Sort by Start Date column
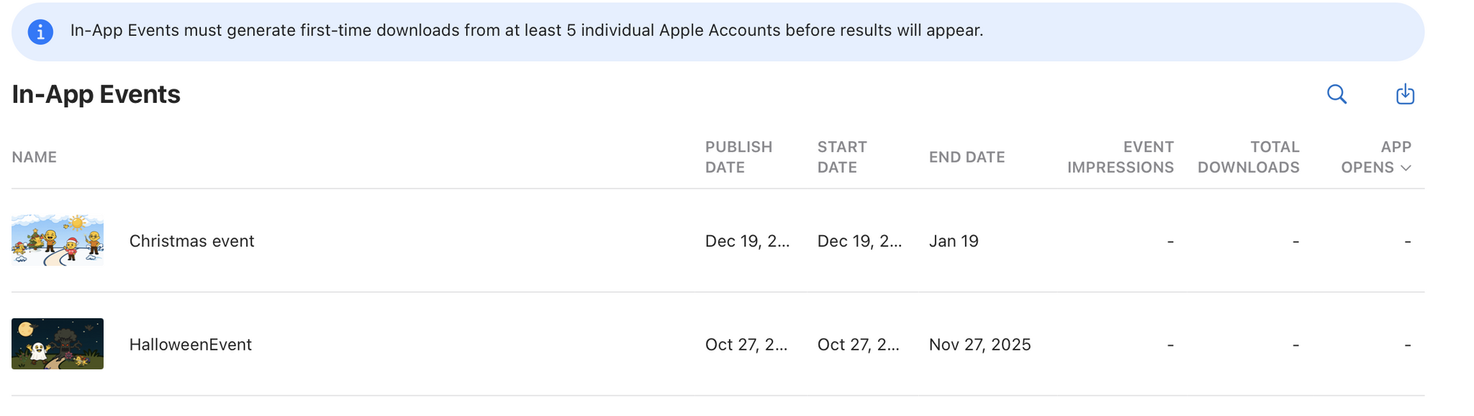Viewport: 1474px width, 416px height. tap(842, 157)
